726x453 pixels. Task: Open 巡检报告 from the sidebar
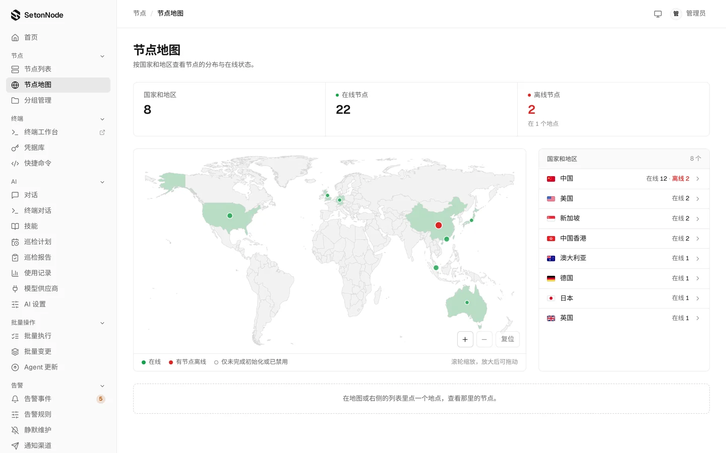[58, 258]
